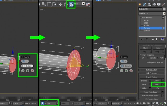
Task: Open the Create command panel tab
Action: [x=140, y=4]
